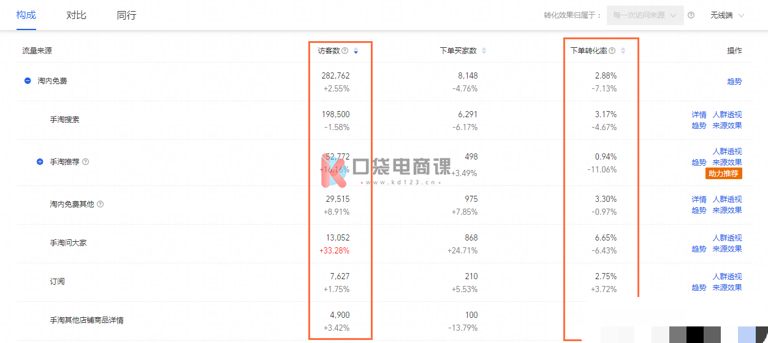Click help icon next to 淘内免费其他
768x343 pixels.
pos(100,204)
